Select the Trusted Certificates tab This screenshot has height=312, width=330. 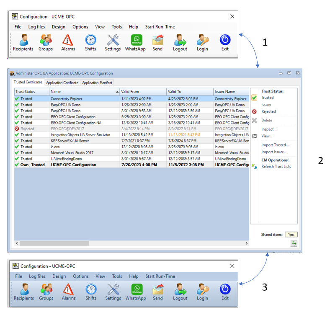click(x=28, y=82)
